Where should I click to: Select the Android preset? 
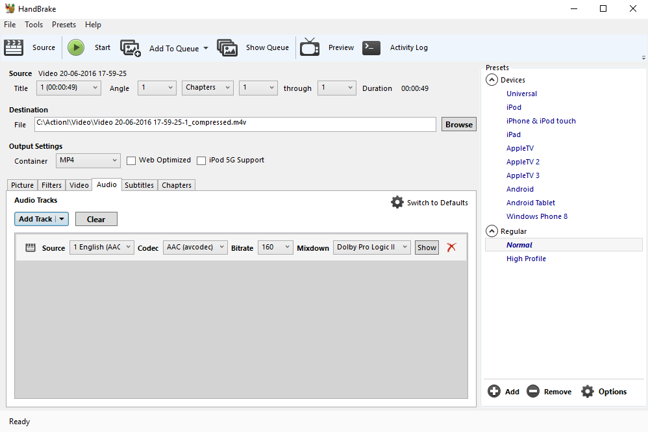click(x=520, y=189)
